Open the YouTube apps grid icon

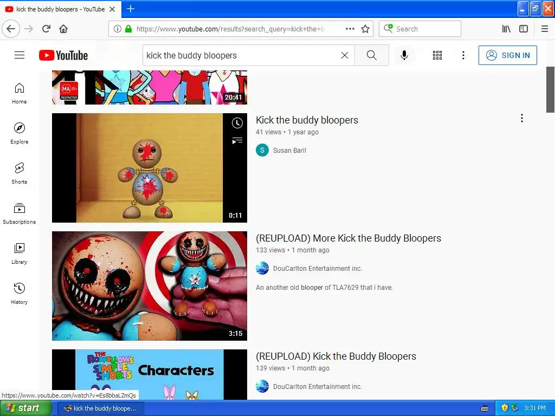coord(437,55)
